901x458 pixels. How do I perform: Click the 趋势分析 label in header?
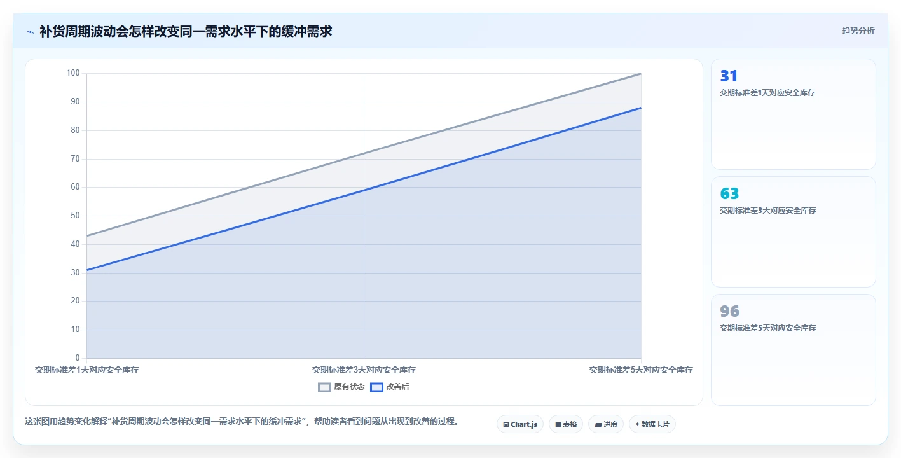click(858, 31)
